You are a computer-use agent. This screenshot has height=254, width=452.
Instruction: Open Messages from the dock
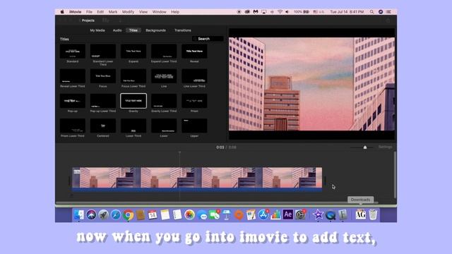[x=202, y=214]
